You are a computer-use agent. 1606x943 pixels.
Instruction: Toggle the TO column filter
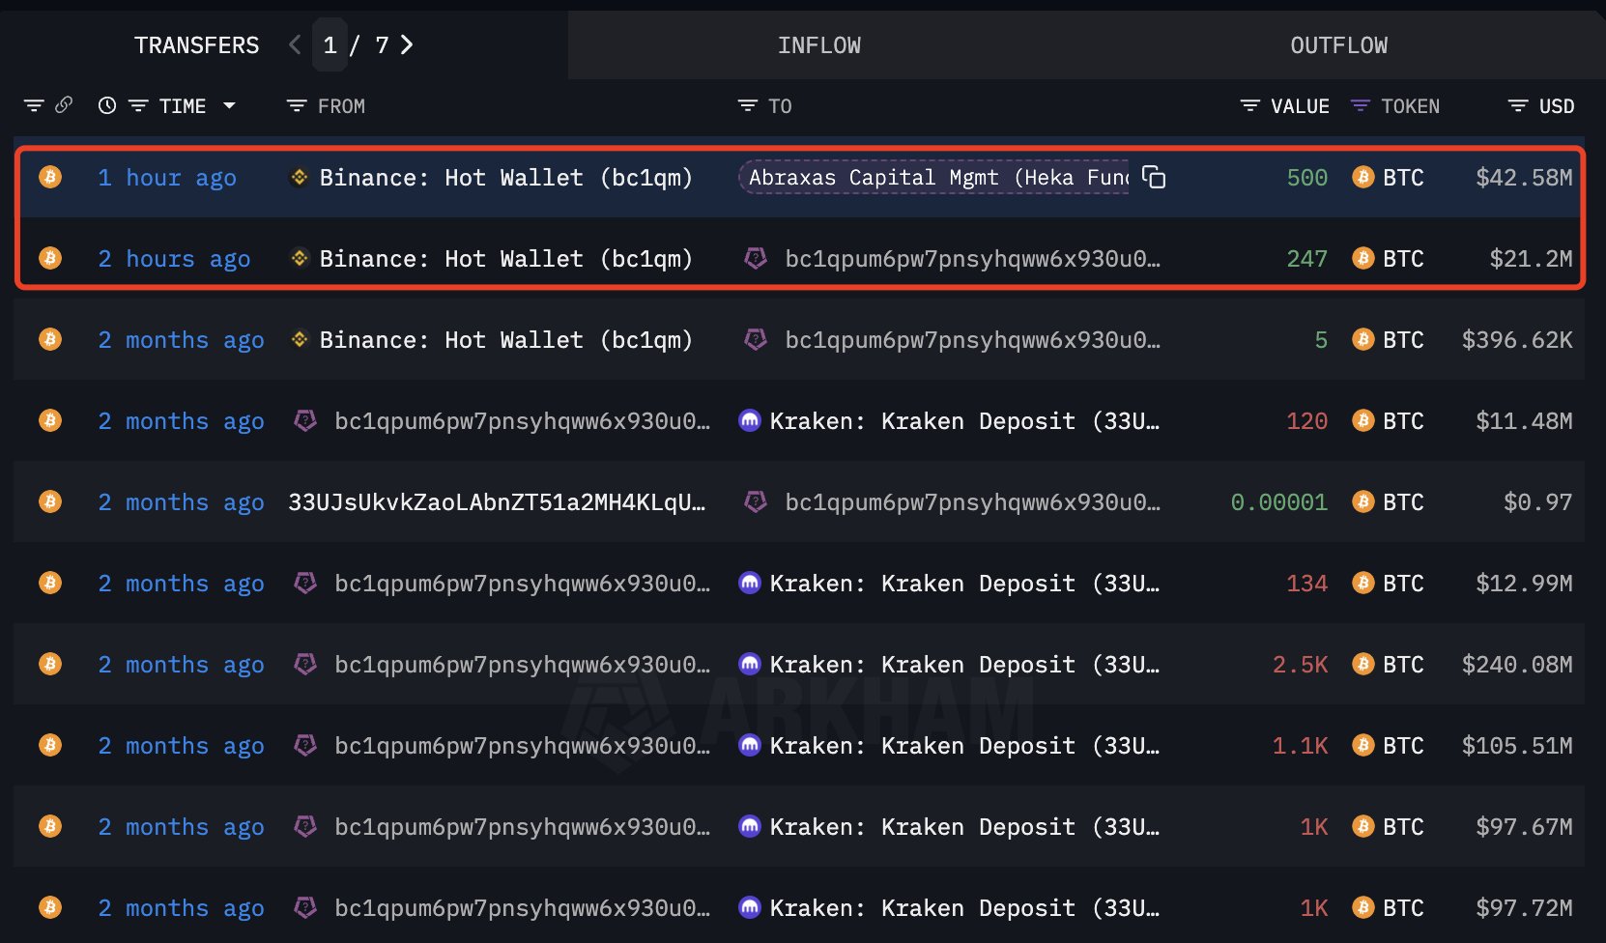click(747, 105)
